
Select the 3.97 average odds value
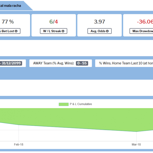coord(100,22)
